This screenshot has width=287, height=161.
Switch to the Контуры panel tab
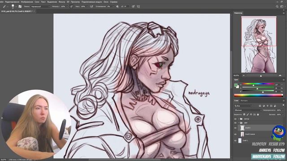[244, 101]
